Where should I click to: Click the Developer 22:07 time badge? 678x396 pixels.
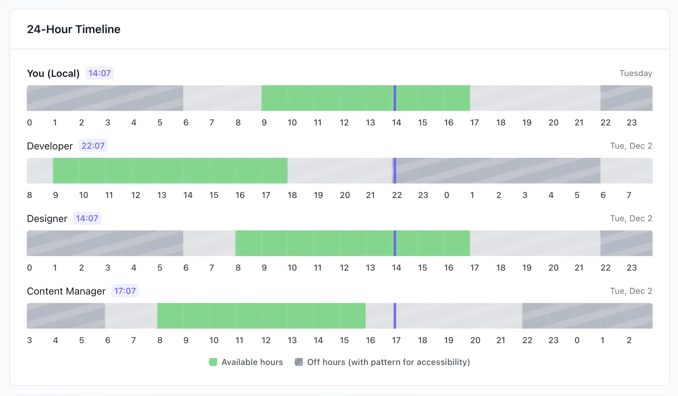coord(93,146)
